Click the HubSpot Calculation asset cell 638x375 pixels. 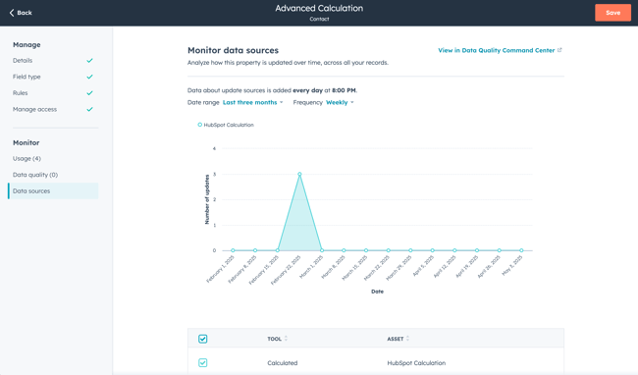tap(416, 363)
